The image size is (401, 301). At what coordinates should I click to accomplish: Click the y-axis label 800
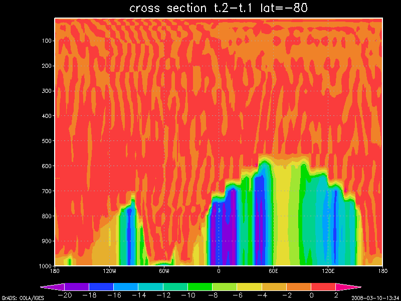point(47,216)
